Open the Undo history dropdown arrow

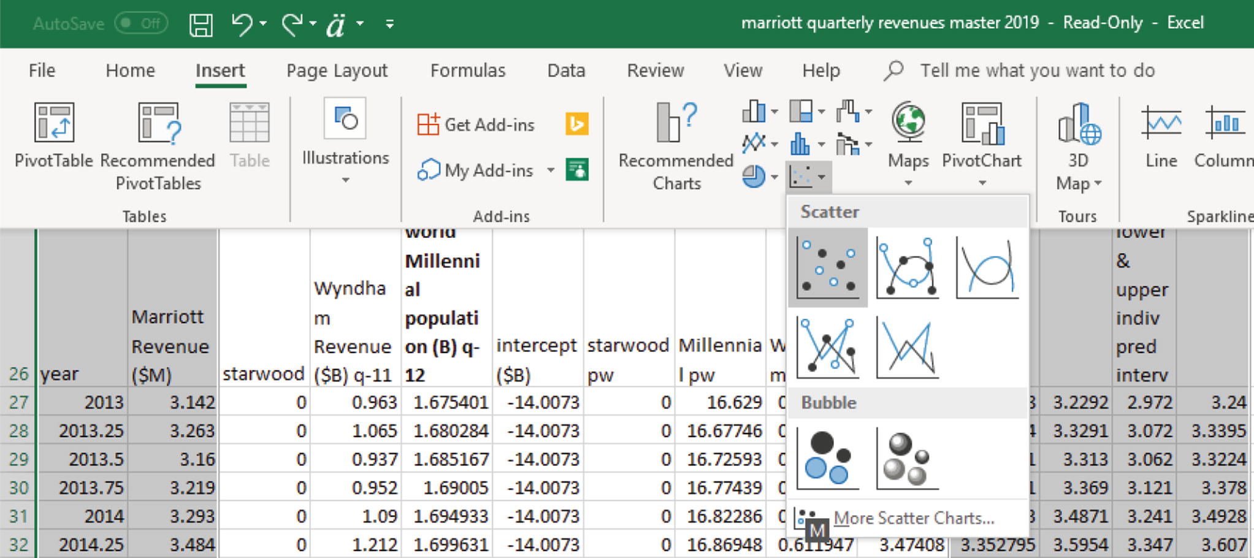[x=263, y=23]
